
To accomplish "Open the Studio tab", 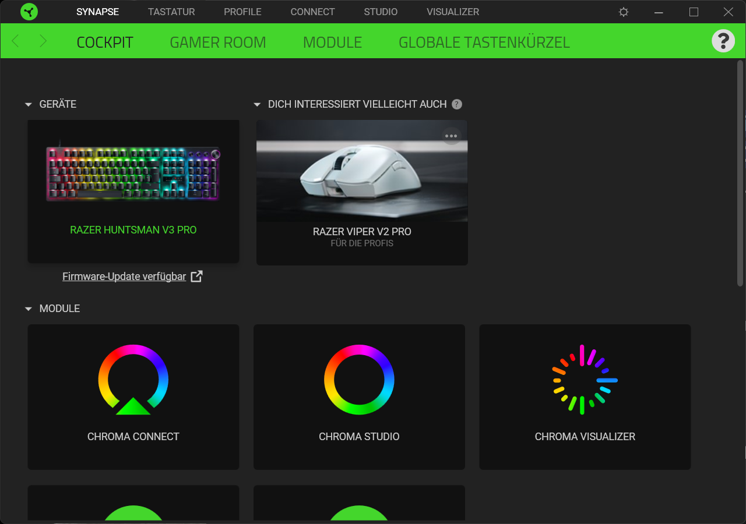I will click(381, 12).
